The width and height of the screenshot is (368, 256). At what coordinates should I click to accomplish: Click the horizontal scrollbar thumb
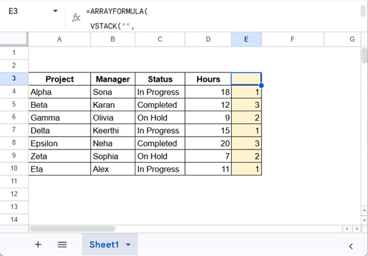point(72,229)
